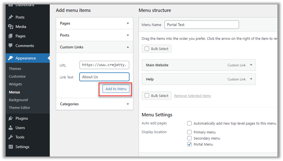Click the Posts pushpin icon in sidebar
This screenshot has width=283, height=161.
[11, 17]
